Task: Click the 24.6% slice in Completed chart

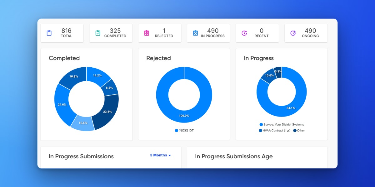Action: pos(62,105)
